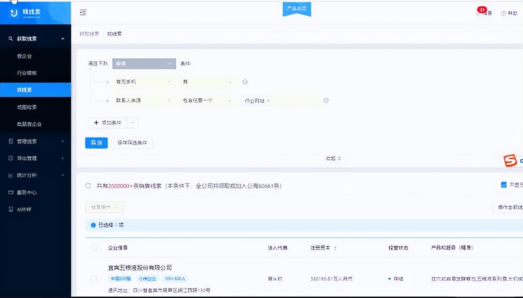Open the notifications icon with red badge
The height and width of the screenshot is (298, 523).
pos(481,13)
